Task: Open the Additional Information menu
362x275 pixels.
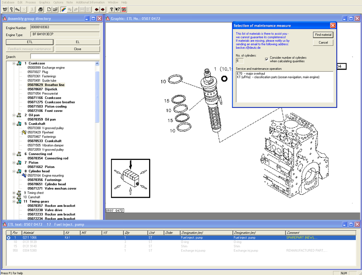Action: click(90, 2)
